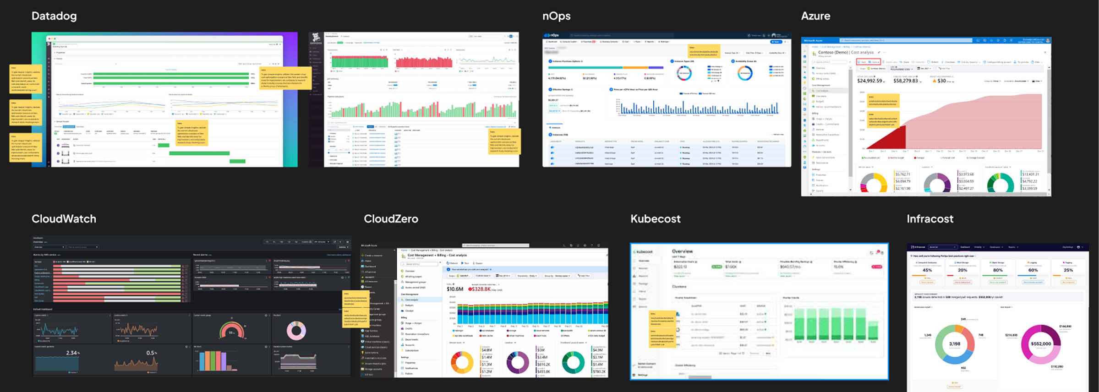Open the Infracost user account icon
The image size is (1099, 392).
point(1078,247)
